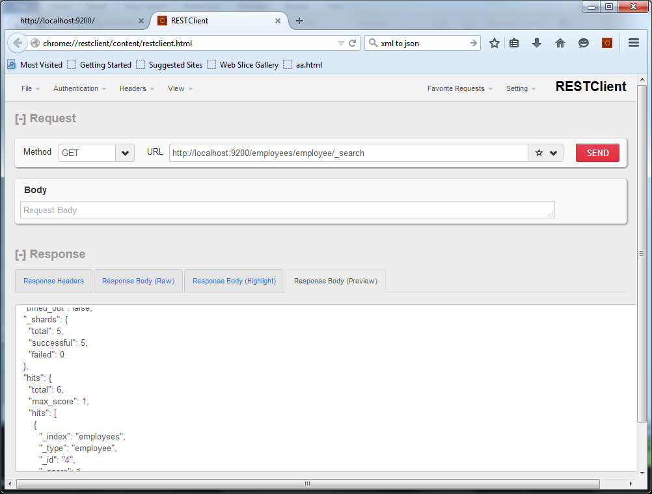
Task: Click the browser back arrow button
Action: point(18,43)
